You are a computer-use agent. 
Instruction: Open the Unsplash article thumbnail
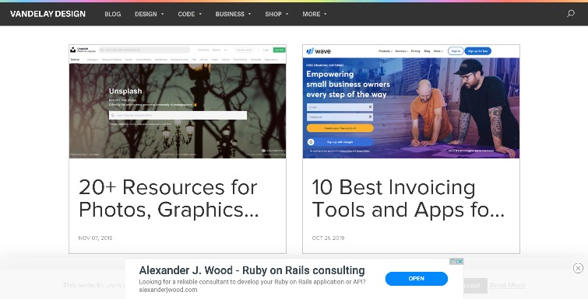click(x=178, y=101)
